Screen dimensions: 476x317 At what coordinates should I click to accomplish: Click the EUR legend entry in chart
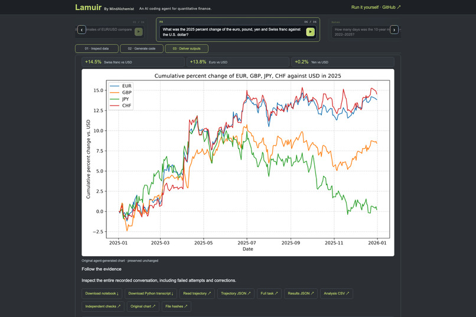coord(120,86)
